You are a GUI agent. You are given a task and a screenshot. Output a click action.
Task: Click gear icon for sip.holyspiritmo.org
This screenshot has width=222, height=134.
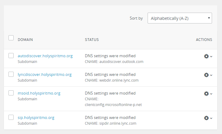[206, 118]
